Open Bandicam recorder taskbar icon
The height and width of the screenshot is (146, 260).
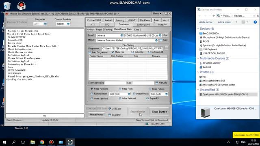[52, 142]
